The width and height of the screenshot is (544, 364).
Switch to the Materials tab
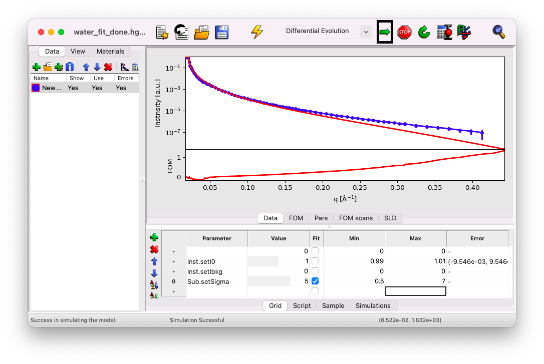tap(110, 51)
